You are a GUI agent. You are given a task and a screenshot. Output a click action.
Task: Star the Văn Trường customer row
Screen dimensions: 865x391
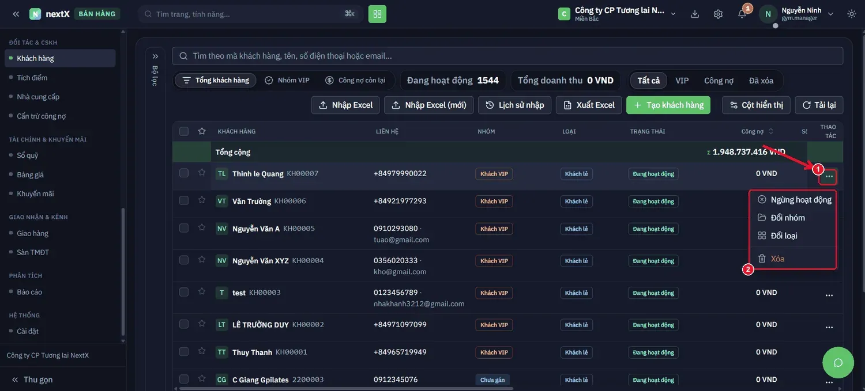[202, 200]
